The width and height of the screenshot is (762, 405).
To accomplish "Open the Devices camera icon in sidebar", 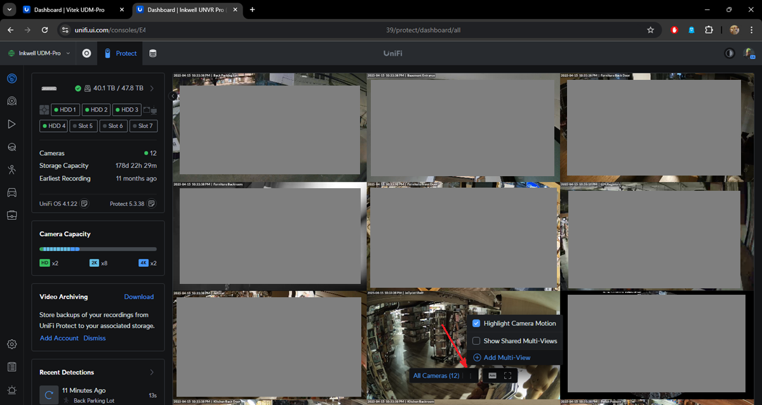I will 11,101.
